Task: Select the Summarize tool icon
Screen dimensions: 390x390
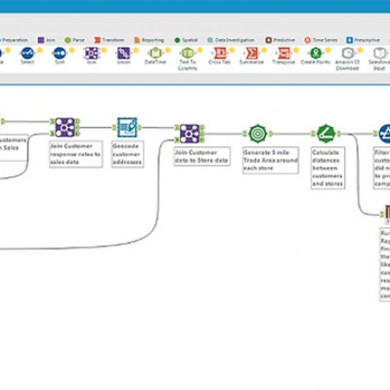Action: tap(252, 53)
